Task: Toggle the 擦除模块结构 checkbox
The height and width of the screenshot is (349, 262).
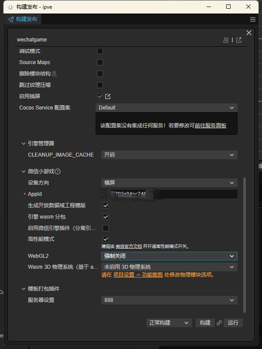Action: point(100,74)
